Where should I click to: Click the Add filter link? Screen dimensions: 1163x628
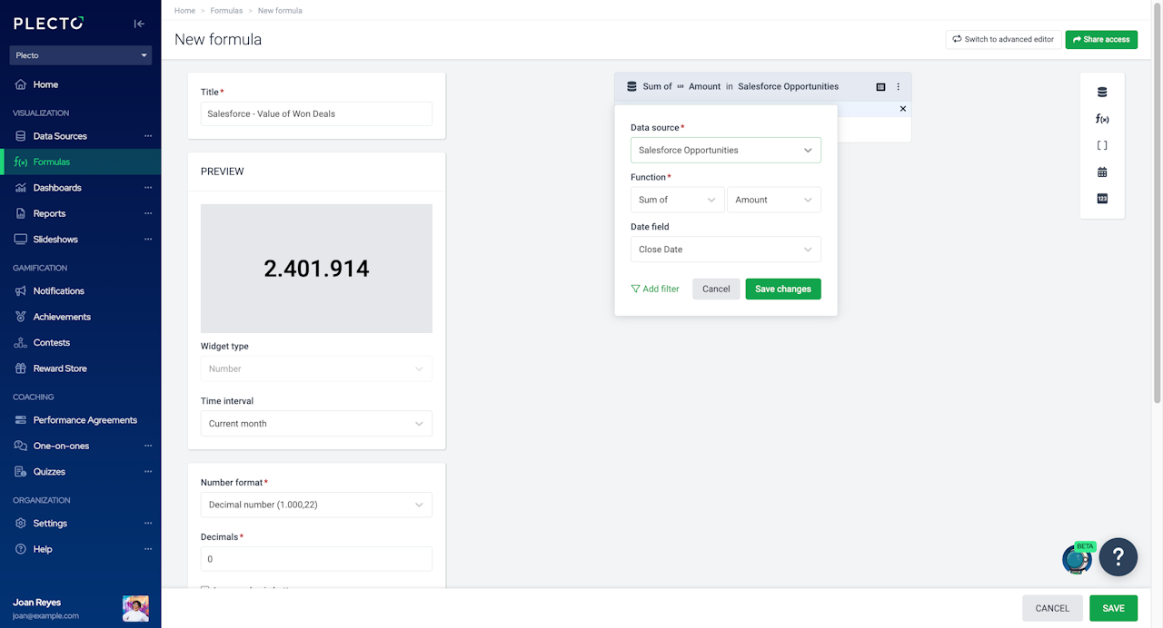click(655, 289)
